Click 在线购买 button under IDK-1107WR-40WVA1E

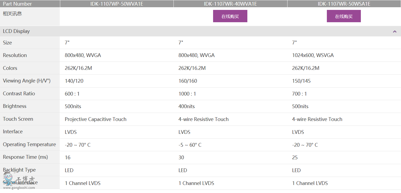coord(230,16)
